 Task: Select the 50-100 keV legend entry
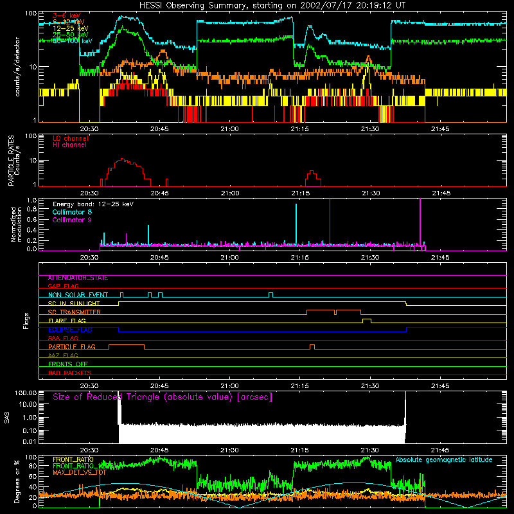pyautogui.click(x=73, y=41)
